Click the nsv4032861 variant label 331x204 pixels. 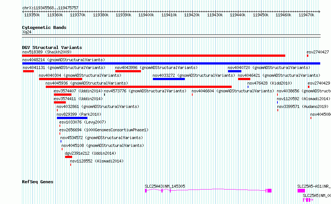click(x=98, y=106)
